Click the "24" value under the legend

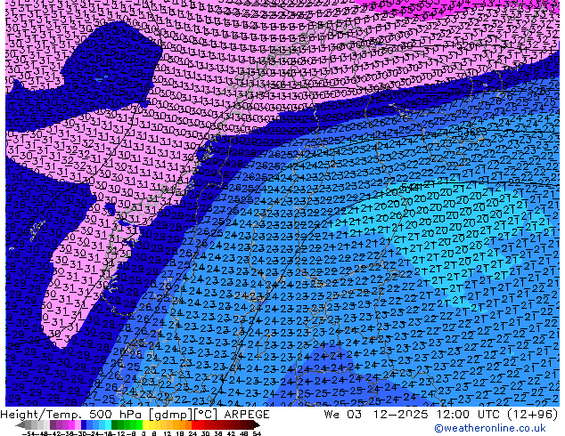click(192, 434)
